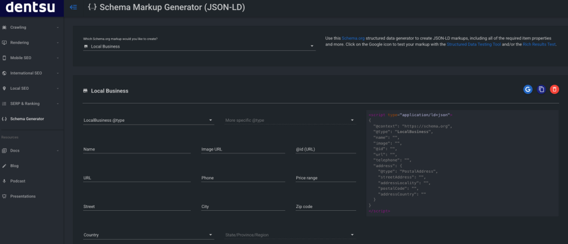
Task: Click the Mobile SEO phone icon
Action: [x=4, y=58]
